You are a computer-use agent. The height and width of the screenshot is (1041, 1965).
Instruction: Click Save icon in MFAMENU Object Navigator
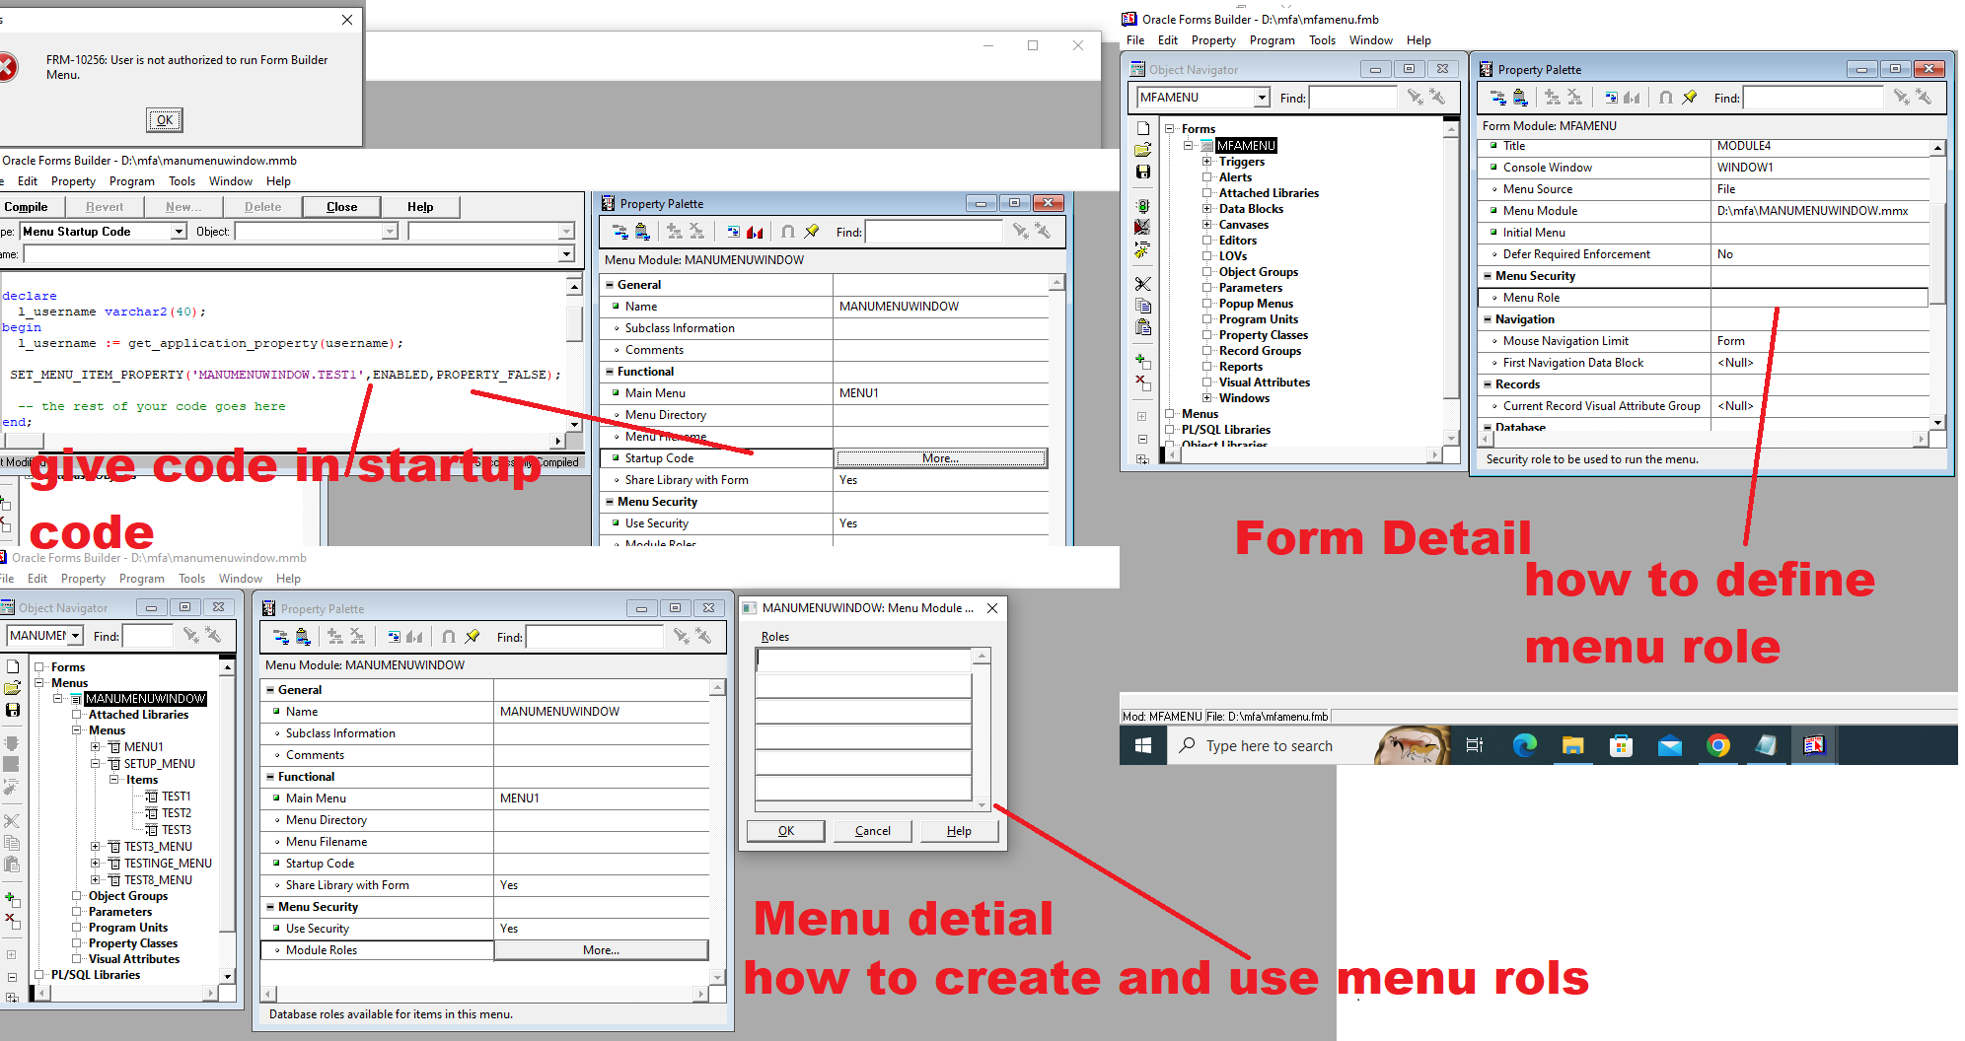pos(1142,173)
